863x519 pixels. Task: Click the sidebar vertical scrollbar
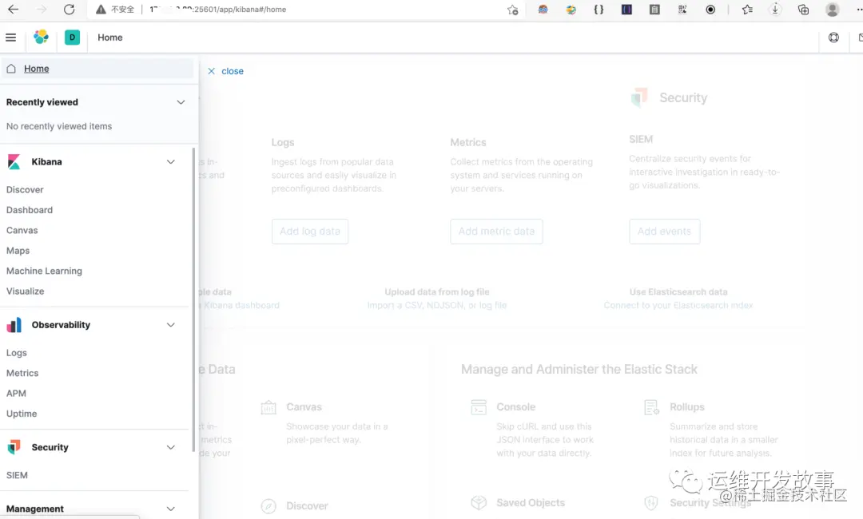click(x=193, y=299)
